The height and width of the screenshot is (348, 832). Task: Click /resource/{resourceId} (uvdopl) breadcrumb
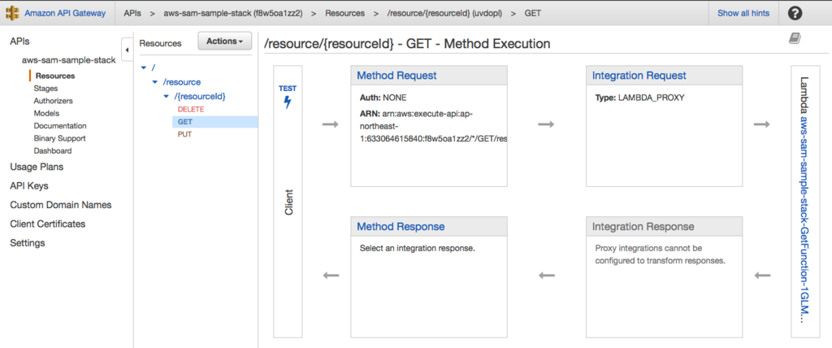444,13
